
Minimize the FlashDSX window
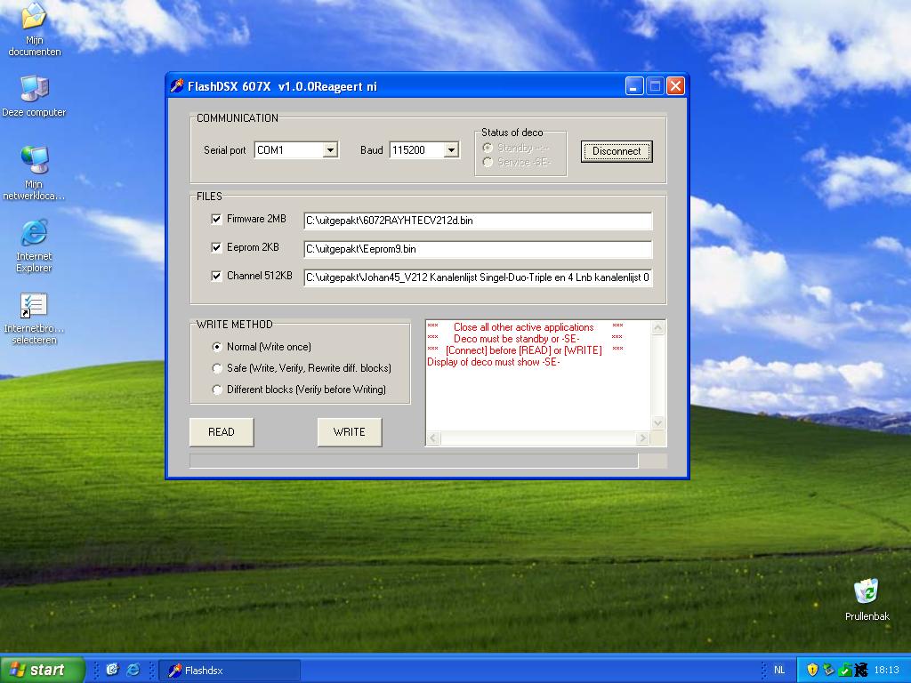tap(633, 86)
